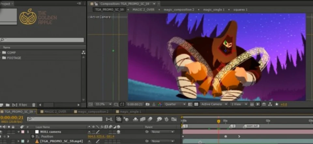Image resolution: width=313 pixels, height=144 pixels.
Task: Click the current time indicator on ruler
Action: [218, 121]
